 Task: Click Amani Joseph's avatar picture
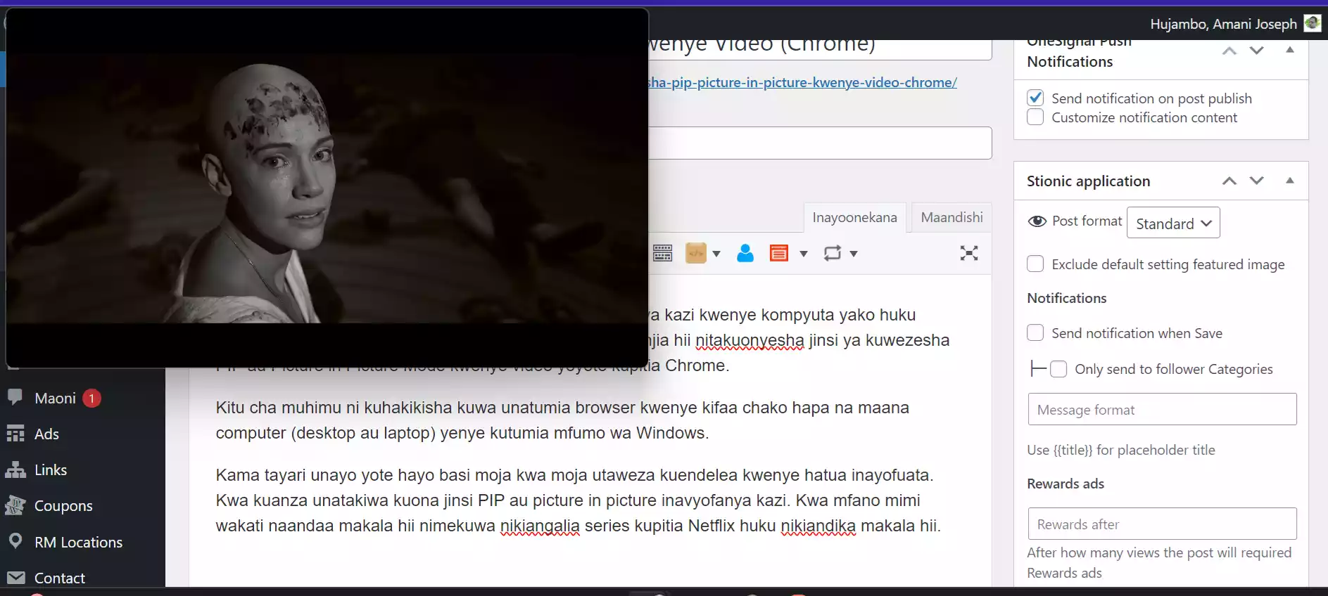[x=1313, y=23]
